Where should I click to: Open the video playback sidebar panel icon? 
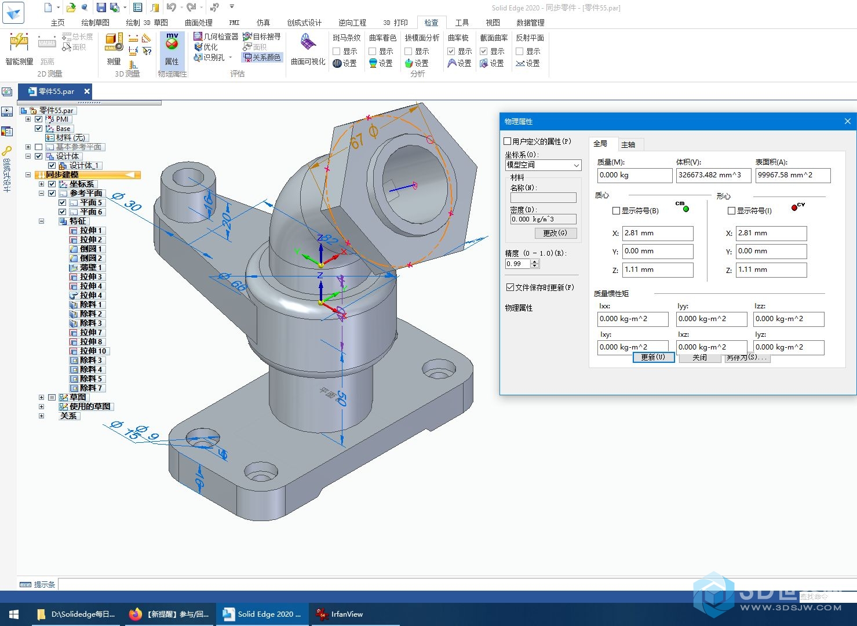click(x=6, y=111)
